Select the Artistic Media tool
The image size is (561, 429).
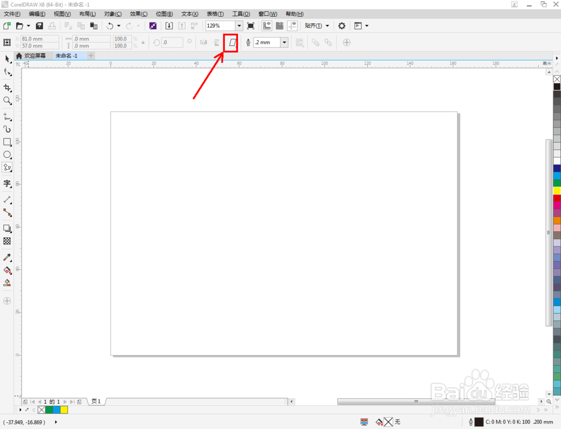pos(7,129)
